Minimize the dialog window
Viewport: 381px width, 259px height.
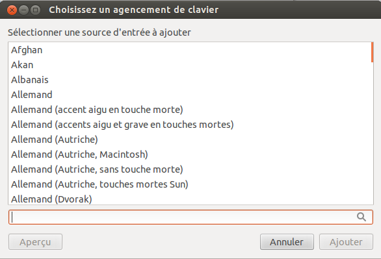(23, 10)
